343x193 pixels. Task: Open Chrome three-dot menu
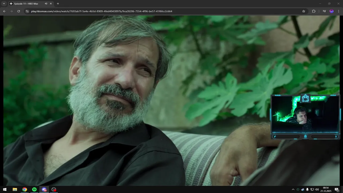(x=339, y=11)
